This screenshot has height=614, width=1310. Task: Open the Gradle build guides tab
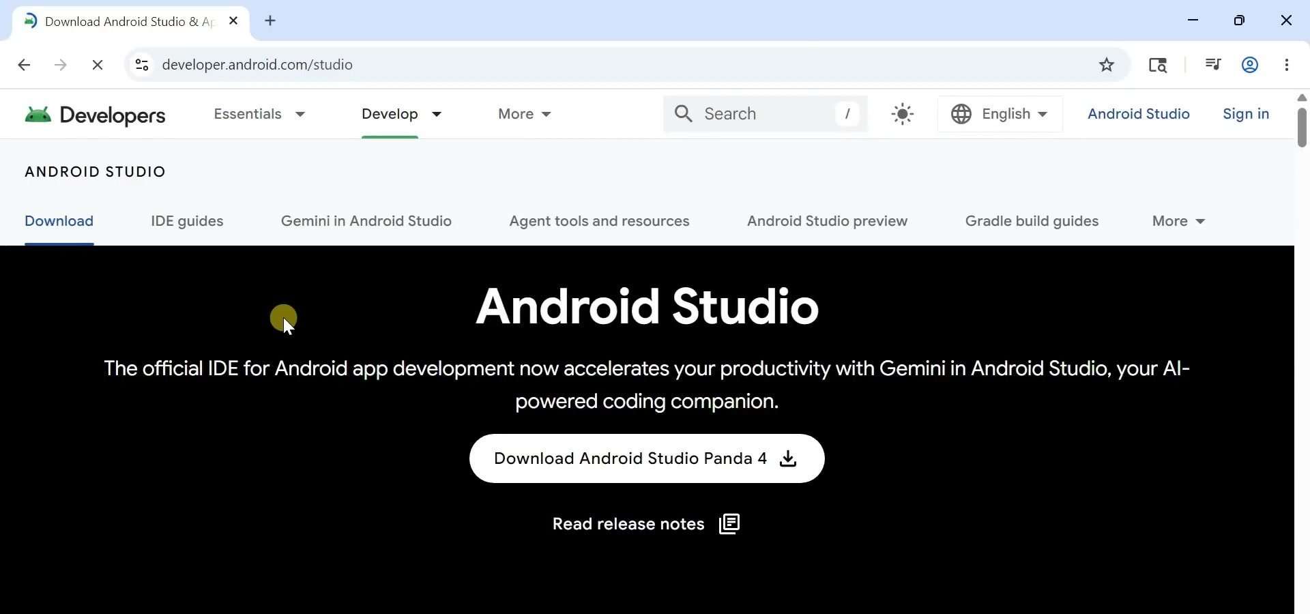point(1032,222)
